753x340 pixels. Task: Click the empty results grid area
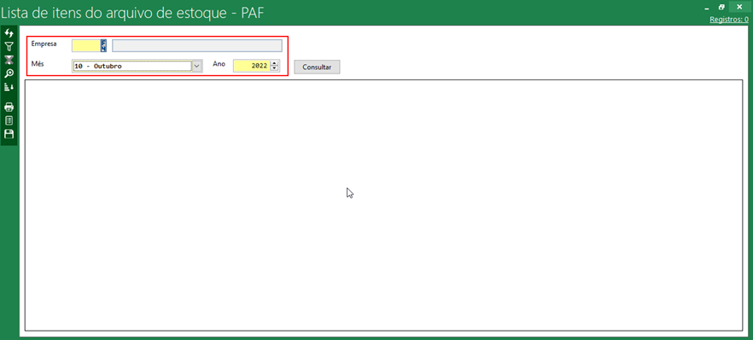click(x=383, y=205)
